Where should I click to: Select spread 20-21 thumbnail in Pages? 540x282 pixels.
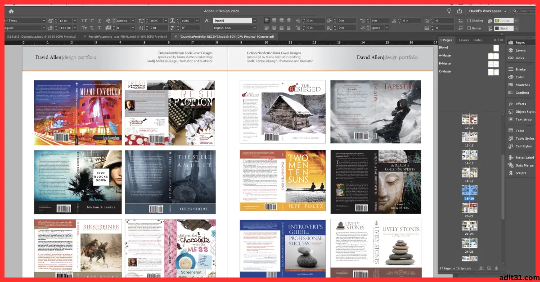469,207
